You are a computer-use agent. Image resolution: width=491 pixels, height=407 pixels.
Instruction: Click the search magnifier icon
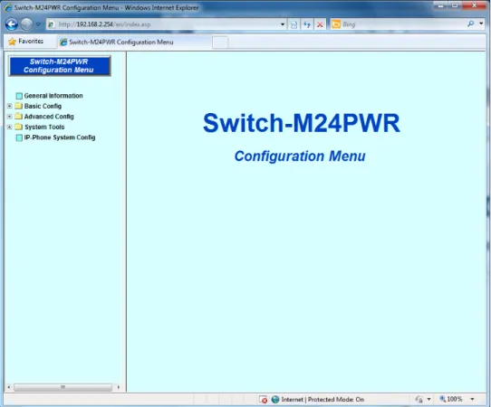[470, 24]
